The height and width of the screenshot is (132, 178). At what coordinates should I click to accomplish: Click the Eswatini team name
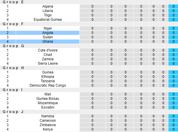tap(48, 107)
